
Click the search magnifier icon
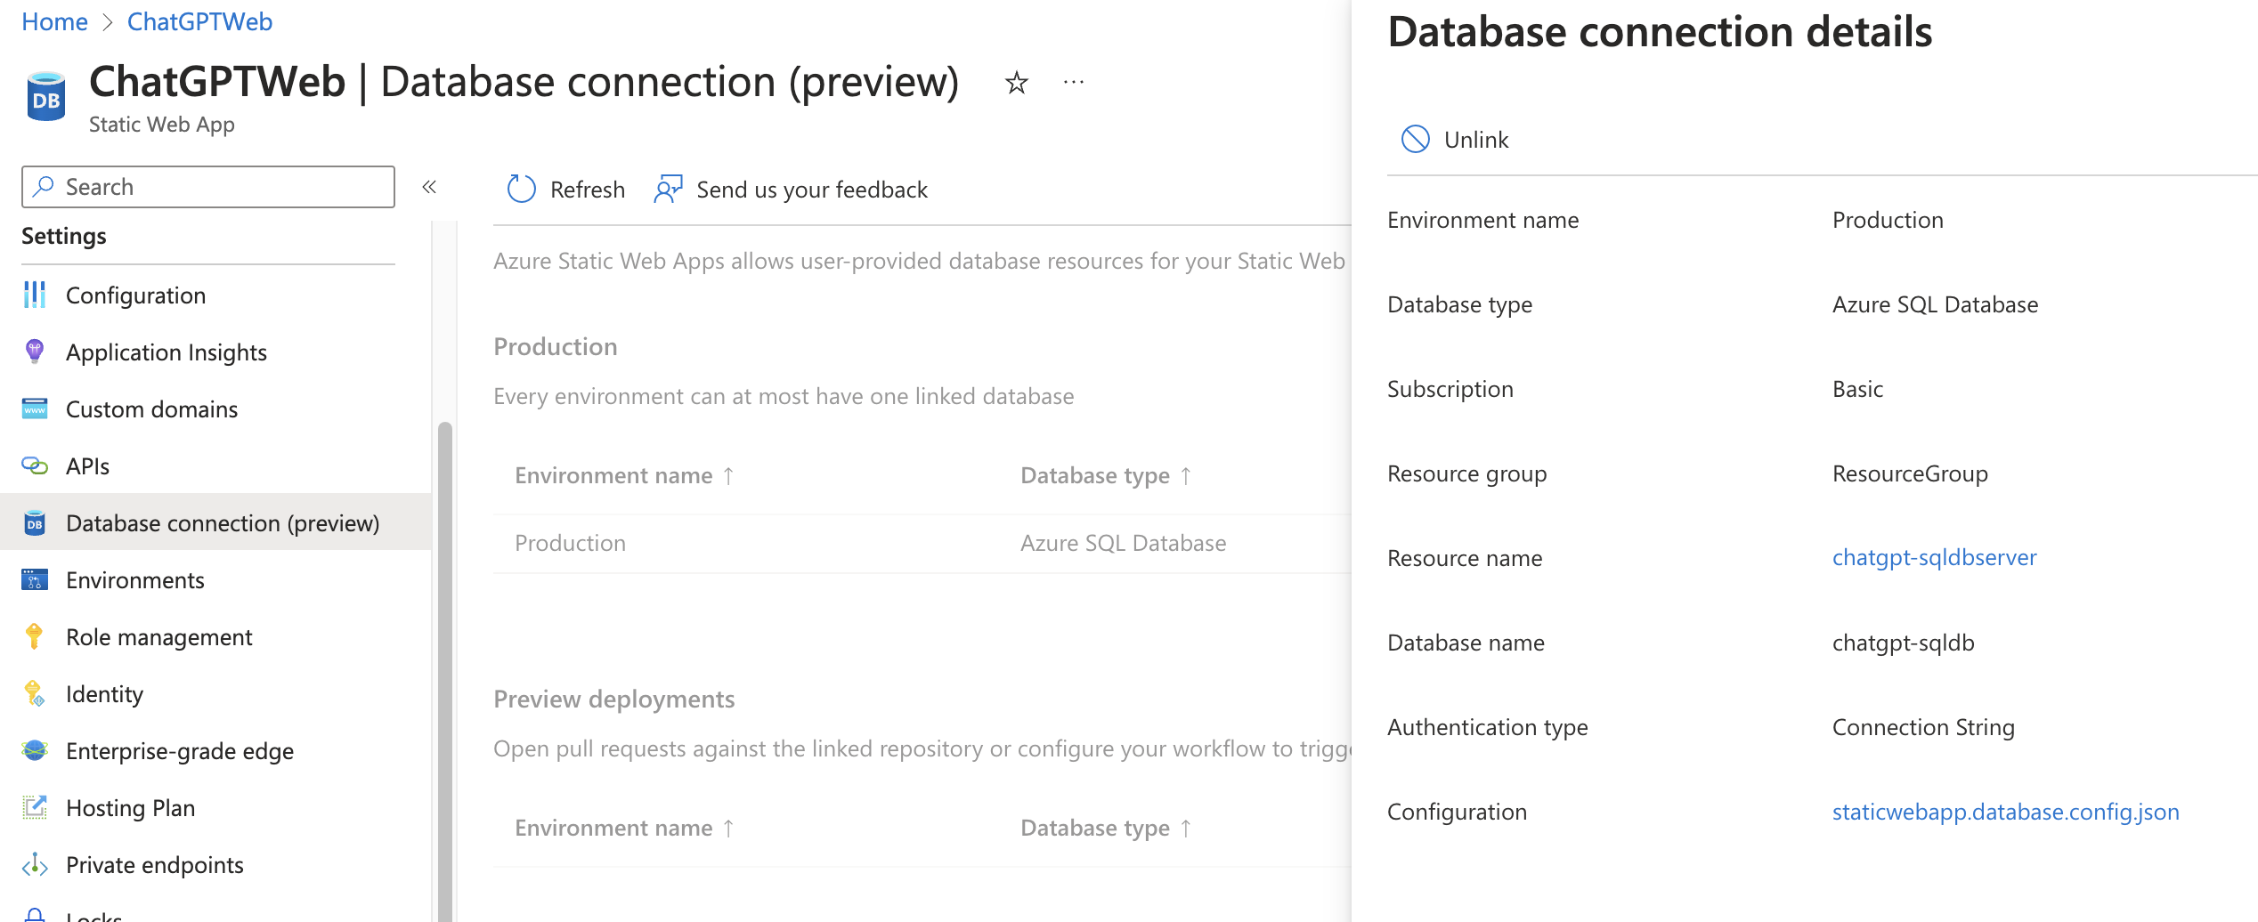[44, 187]
